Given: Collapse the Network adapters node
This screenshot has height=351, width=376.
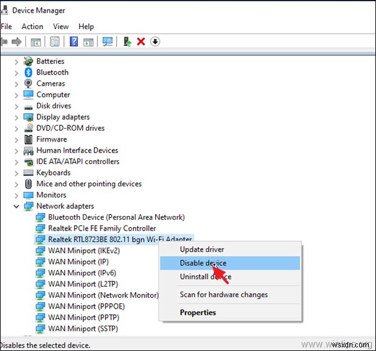Looking at the screenshot, I should click(x=16, y=206).
